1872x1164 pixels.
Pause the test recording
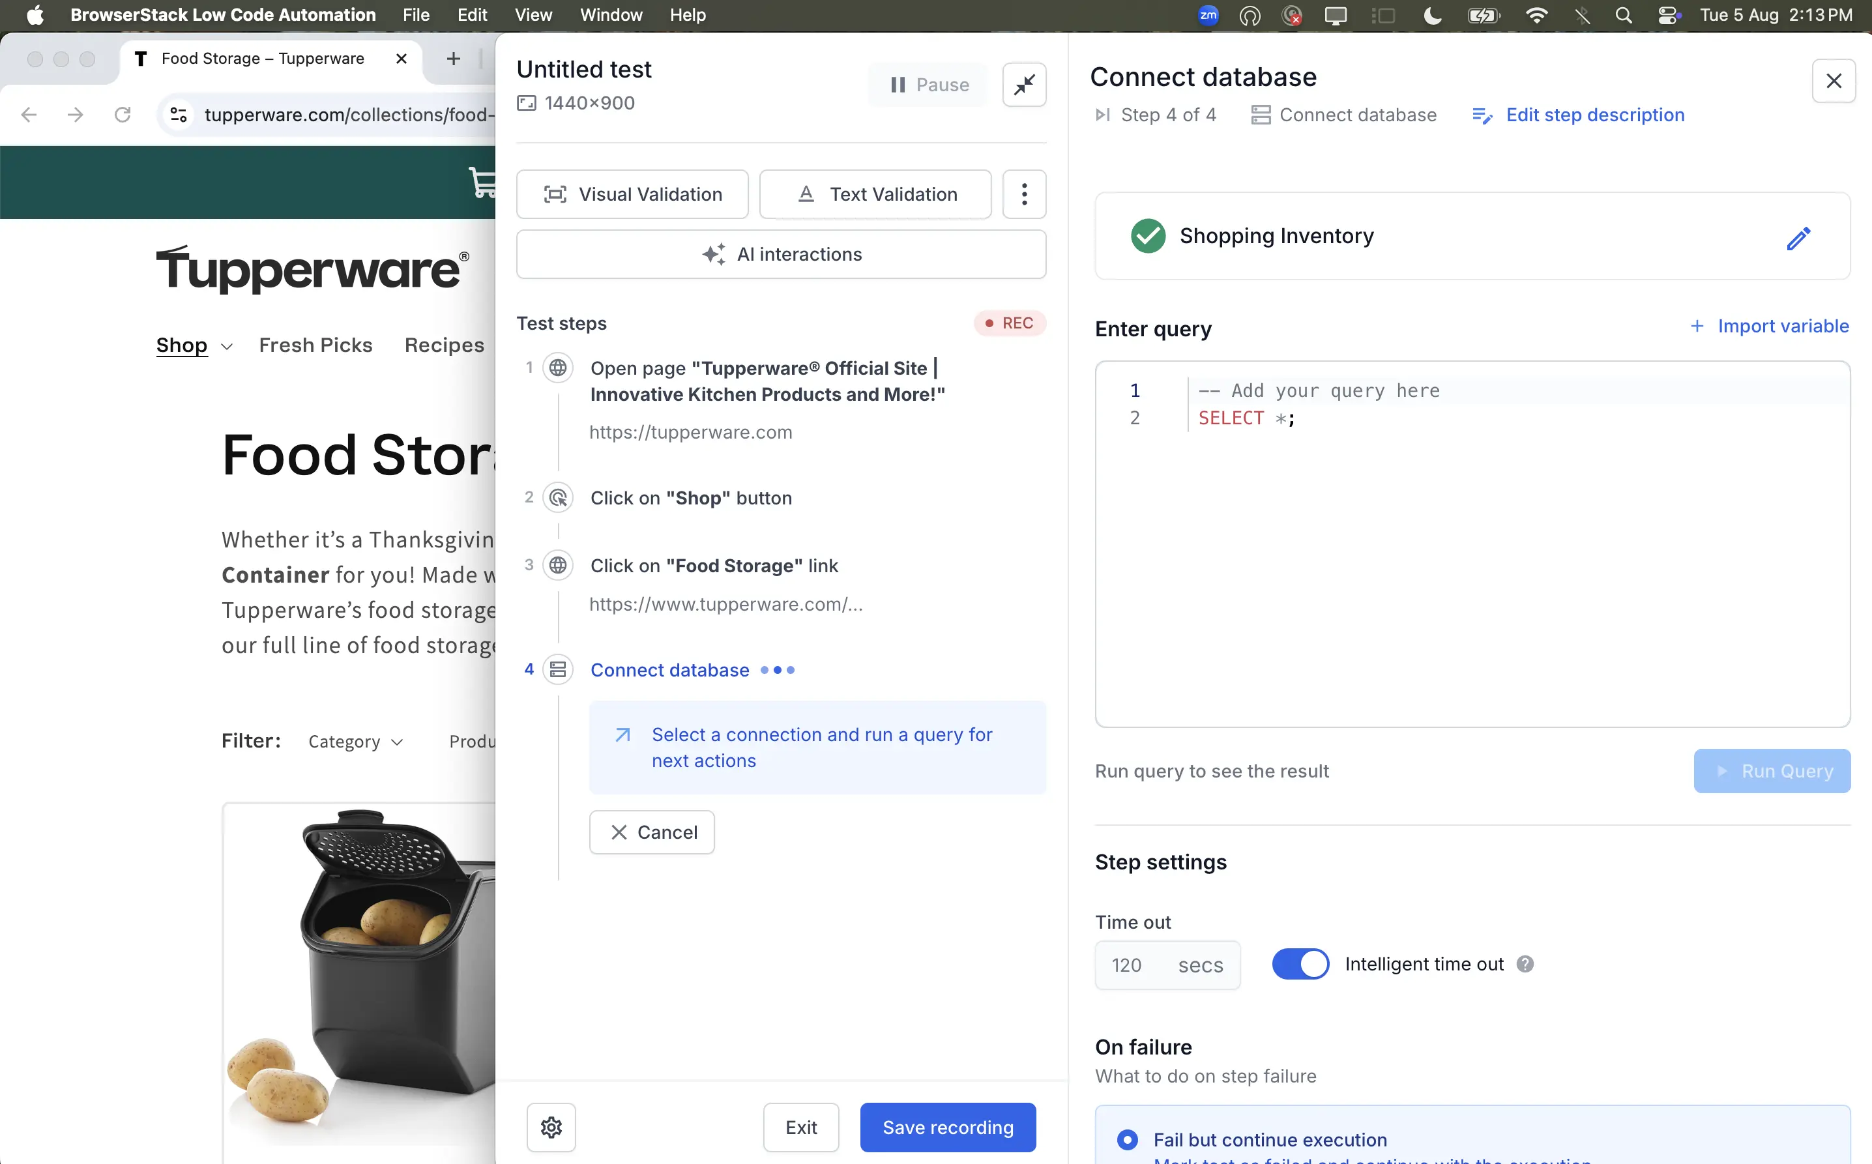(x=929, y=85)
